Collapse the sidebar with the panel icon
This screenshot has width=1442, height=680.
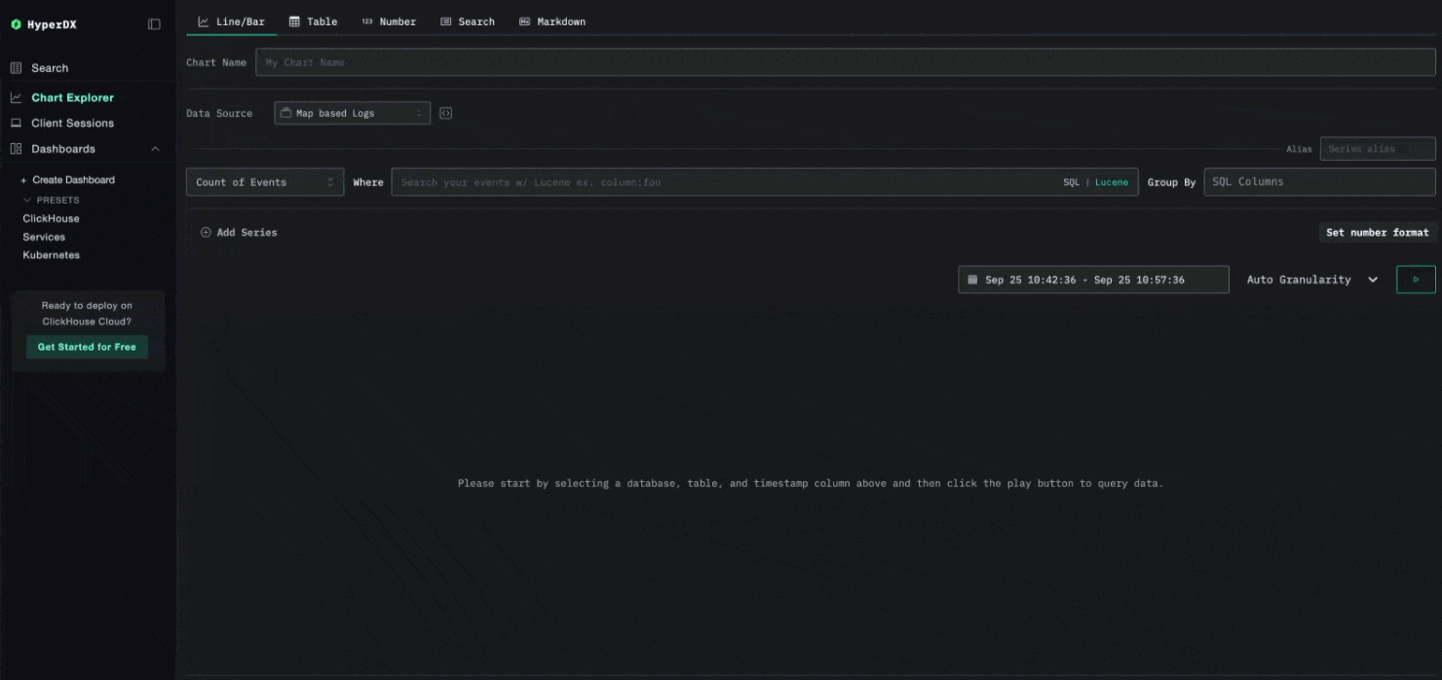click(x=154, y=24)
